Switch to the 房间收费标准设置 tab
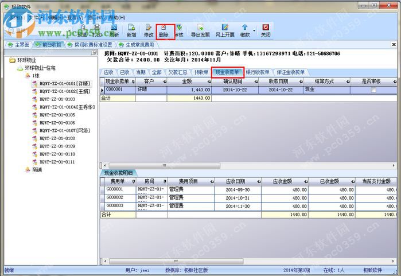This screenshot has height=276, width=401. 90,45
